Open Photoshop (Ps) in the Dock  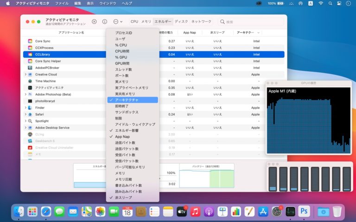(304, 212)
